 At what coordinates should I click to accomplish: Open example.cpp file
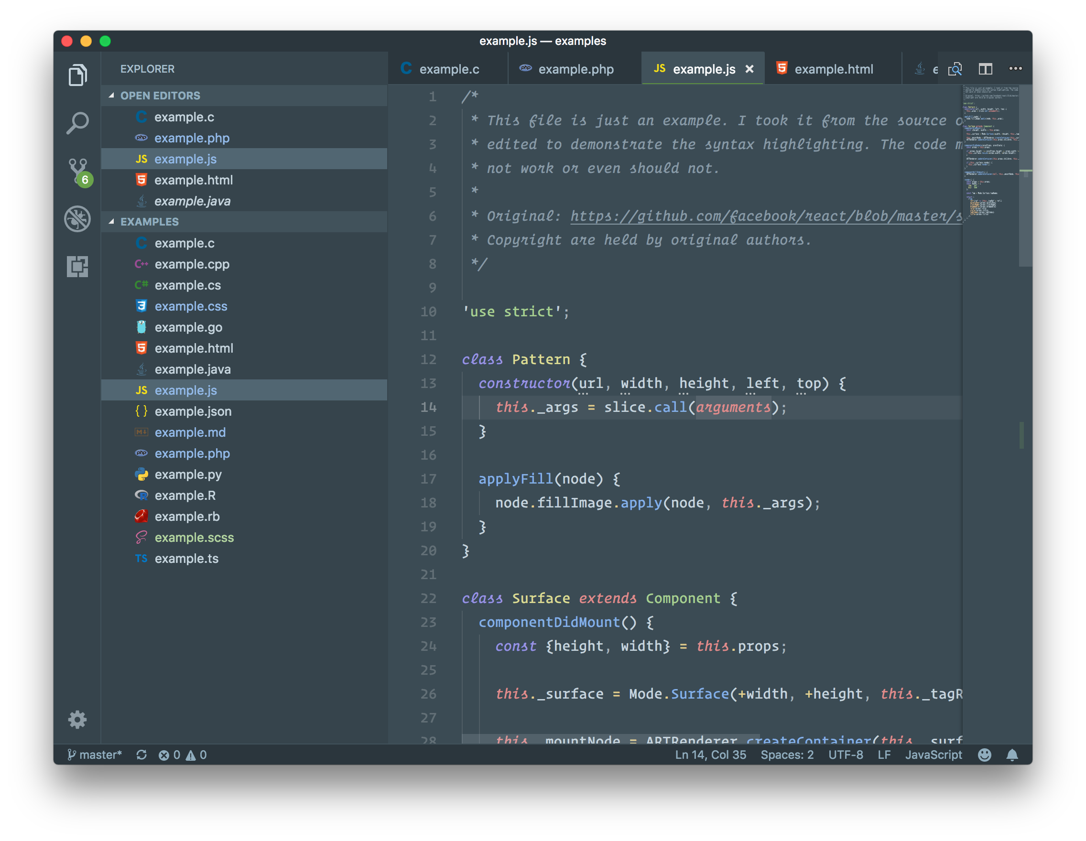[244, 264]
